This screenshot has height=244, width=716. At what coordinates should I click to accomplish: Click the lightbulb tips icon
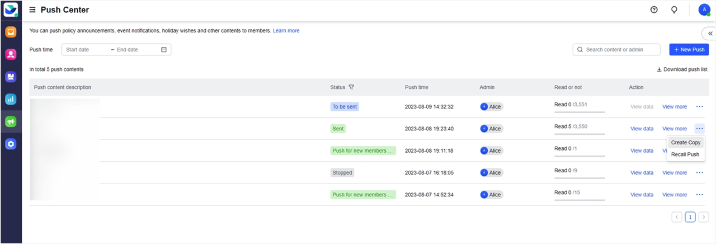(674, 10)
